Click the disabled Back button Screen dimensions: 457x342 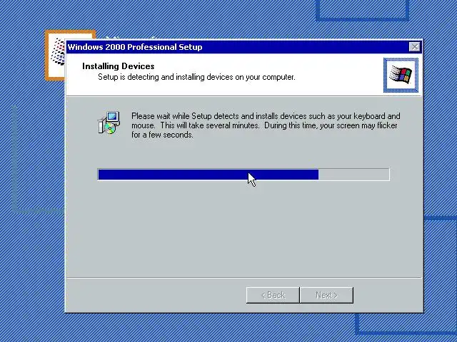(x=273, y=295)
